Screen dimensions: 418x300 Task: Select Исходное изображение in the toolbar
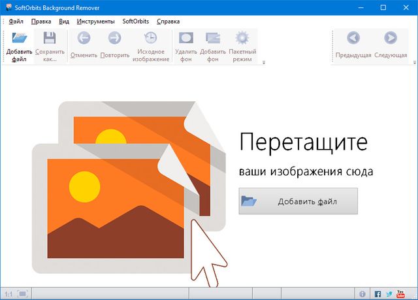pyautogui.click(x=150, y=40)
